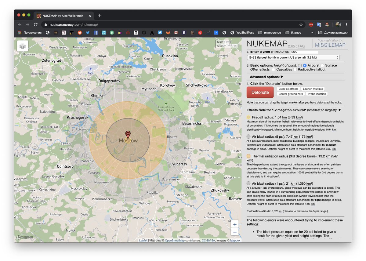Open the Chrome three-dot menu
This screenshot has width=366, height=261.
(346, 24)
